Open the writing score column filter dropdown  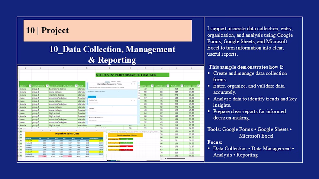(x=168, y=86)
